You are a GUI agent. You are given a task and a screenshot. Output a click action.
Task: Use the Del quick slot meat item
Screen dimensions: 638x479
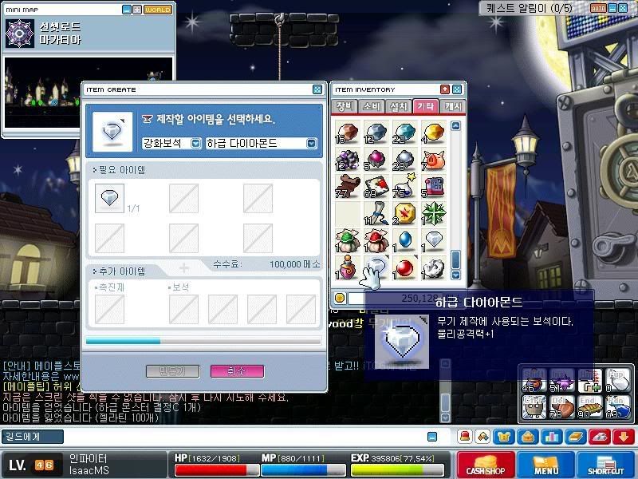[562, 407]
